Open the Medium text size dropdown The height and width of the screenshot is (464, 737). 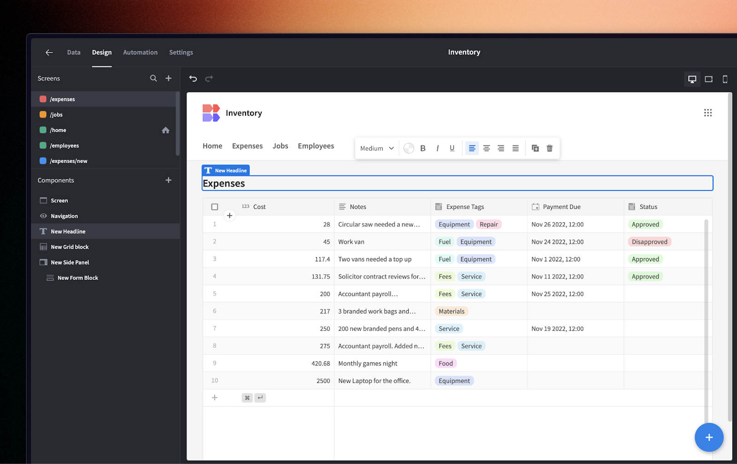[375, 148]
